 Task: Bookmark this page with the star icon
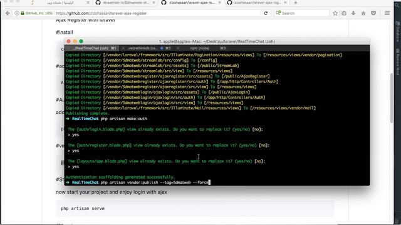coord(335,13)
